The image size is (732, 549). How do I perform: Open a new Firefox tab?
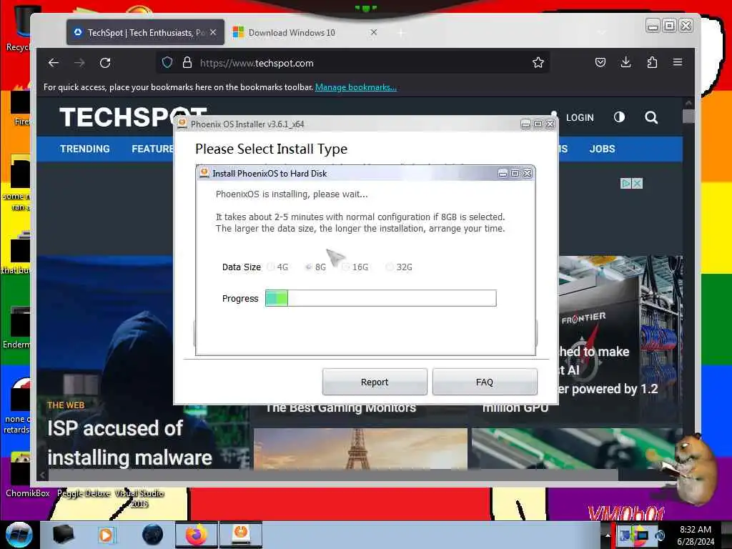point(400,32)
